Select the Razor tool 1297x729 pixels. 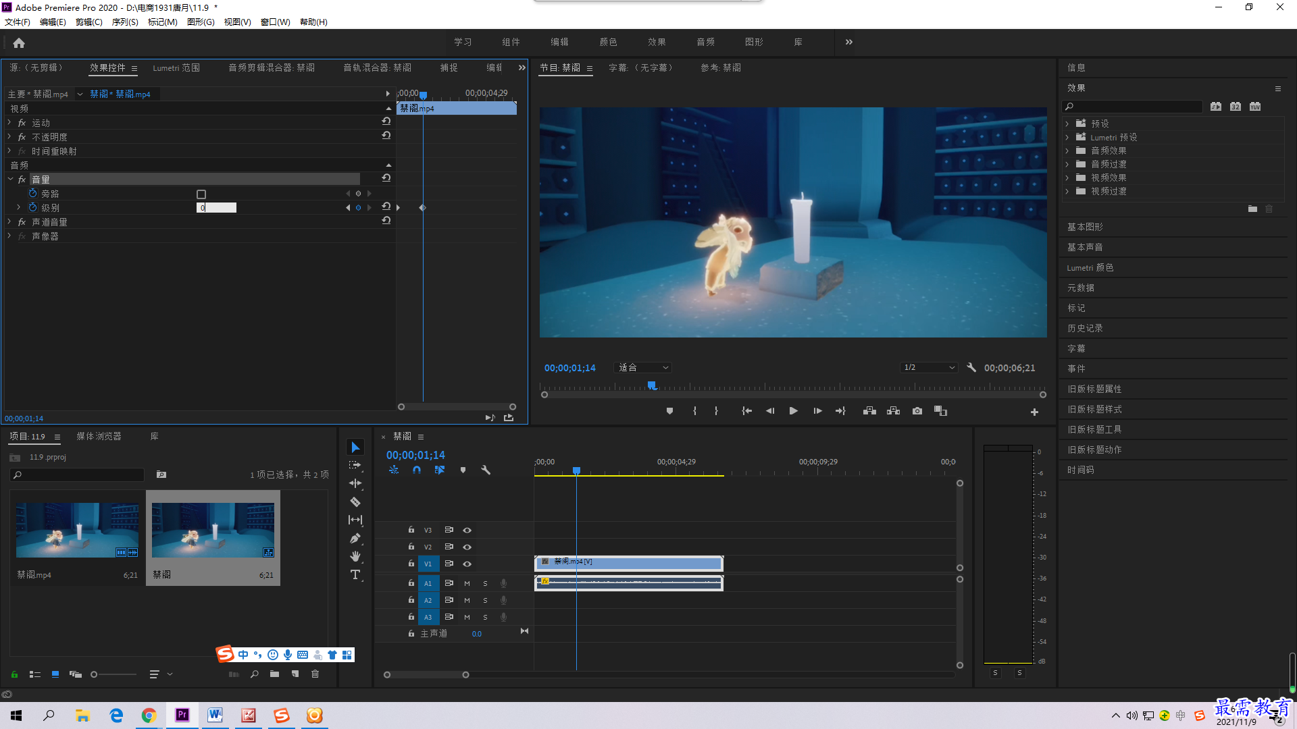355,502
